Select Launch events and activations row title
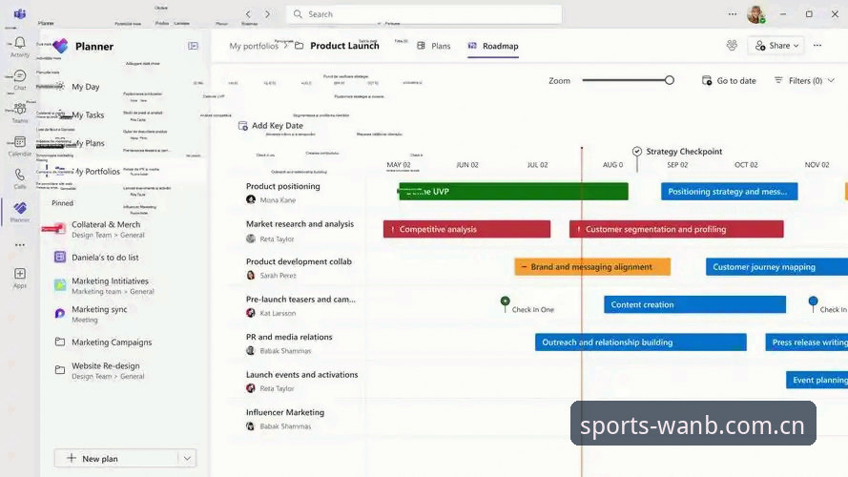The width and height of the screenshot is (848, 477). (x=301, y=374)
